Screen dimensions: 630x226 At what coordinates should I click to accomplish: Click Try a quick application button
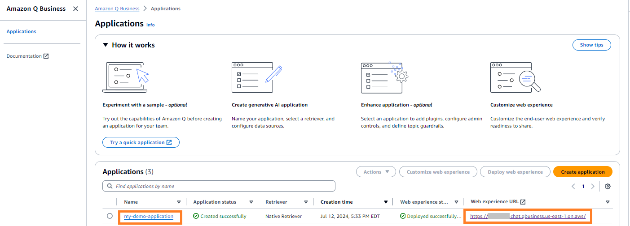pyautogui.click(x=141, y=142)
